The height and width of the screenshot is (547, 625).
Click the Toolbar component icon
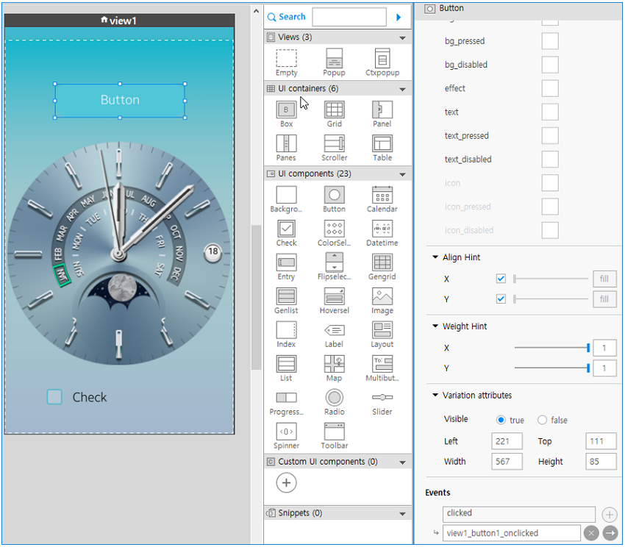334,432
